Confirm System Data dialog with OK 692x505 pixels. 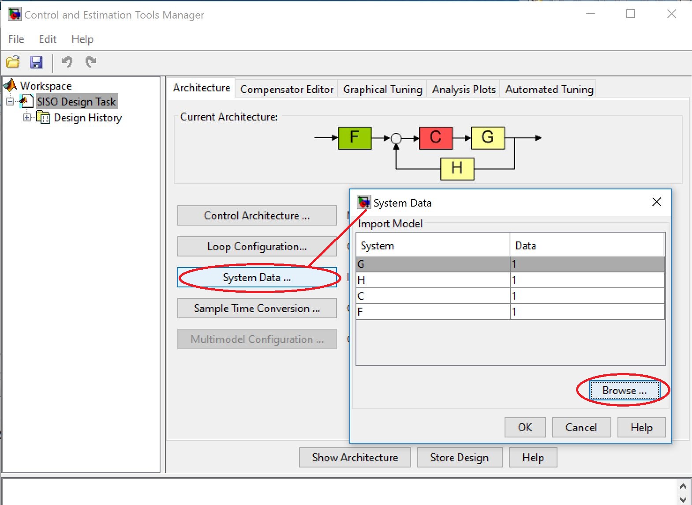pos(525,427)
